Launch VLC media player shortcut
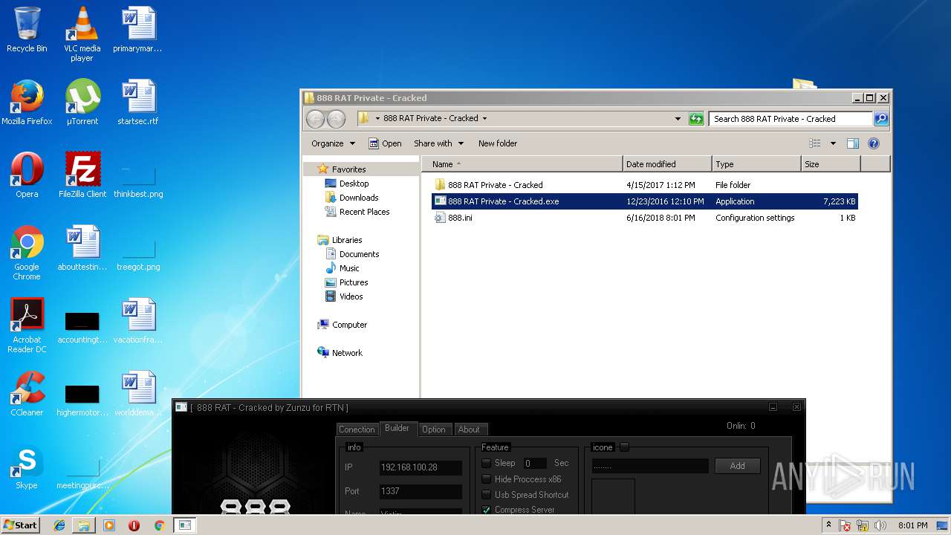951x535 pixels. click(x=82, y=33)
